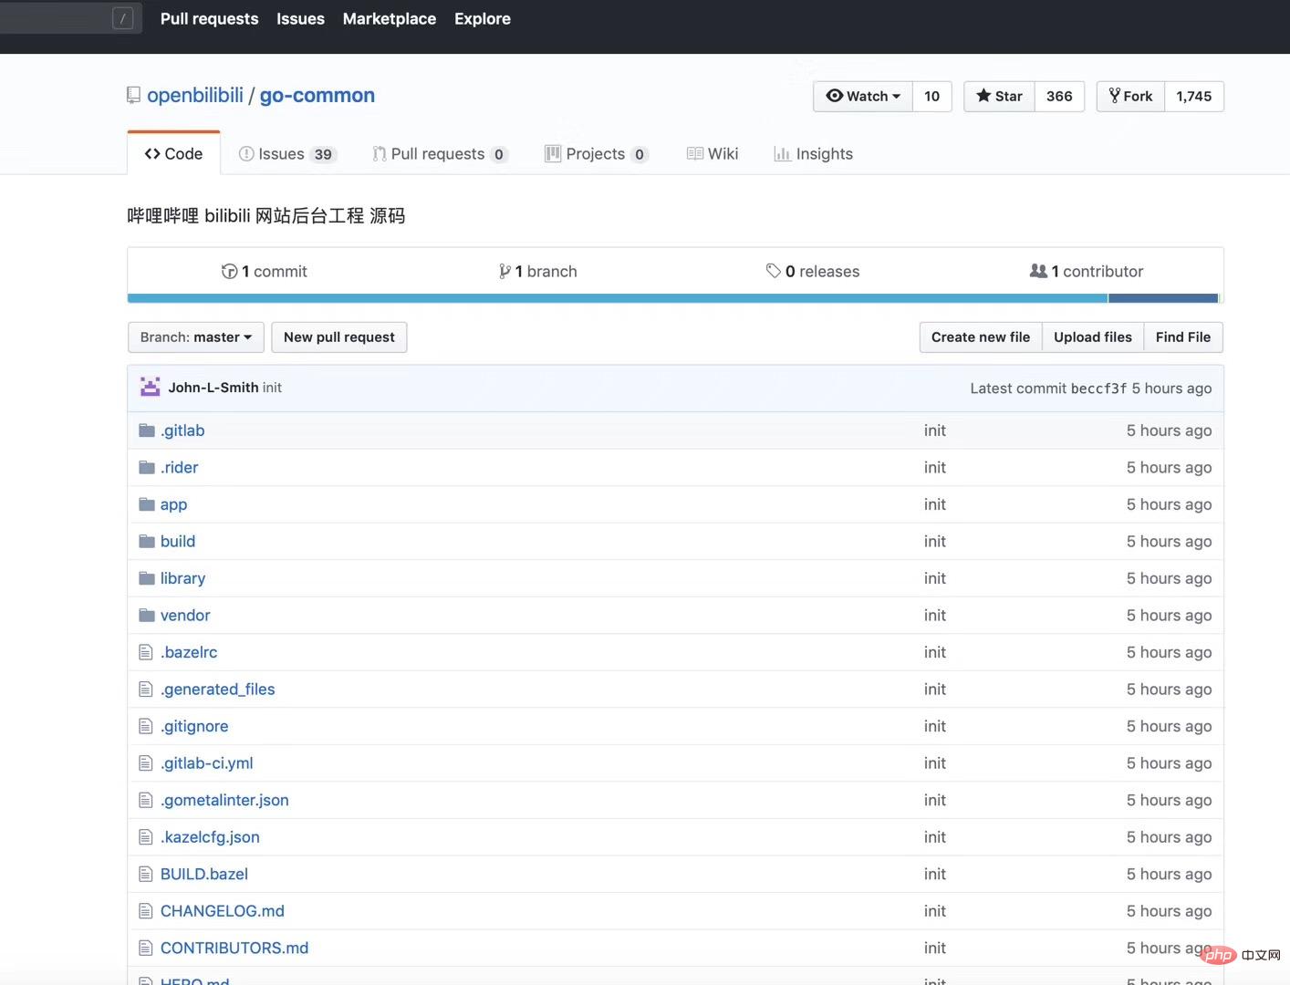Open the go-common repository link
This screenshot has height=985, width=1290.
coord(317,95)
